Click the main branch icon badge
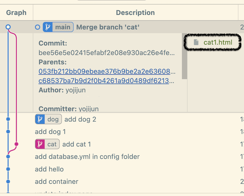 pos(48,27)
